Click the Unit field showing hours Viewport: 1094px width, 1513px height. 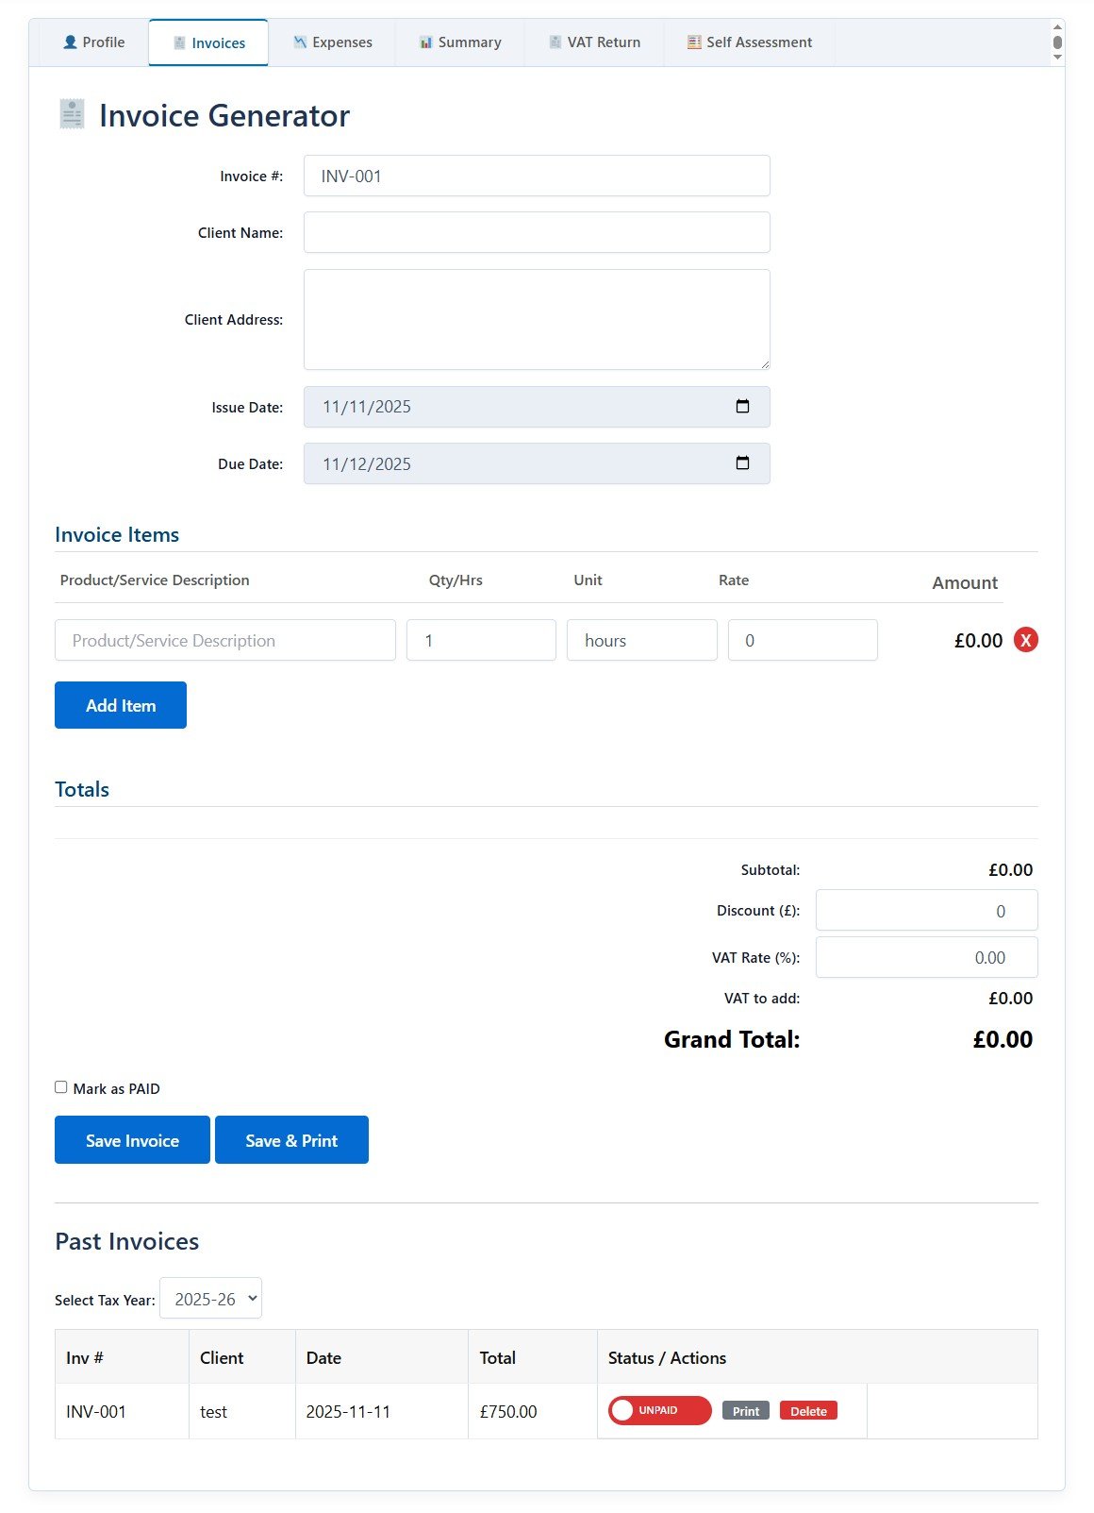(x=642, y=640)
